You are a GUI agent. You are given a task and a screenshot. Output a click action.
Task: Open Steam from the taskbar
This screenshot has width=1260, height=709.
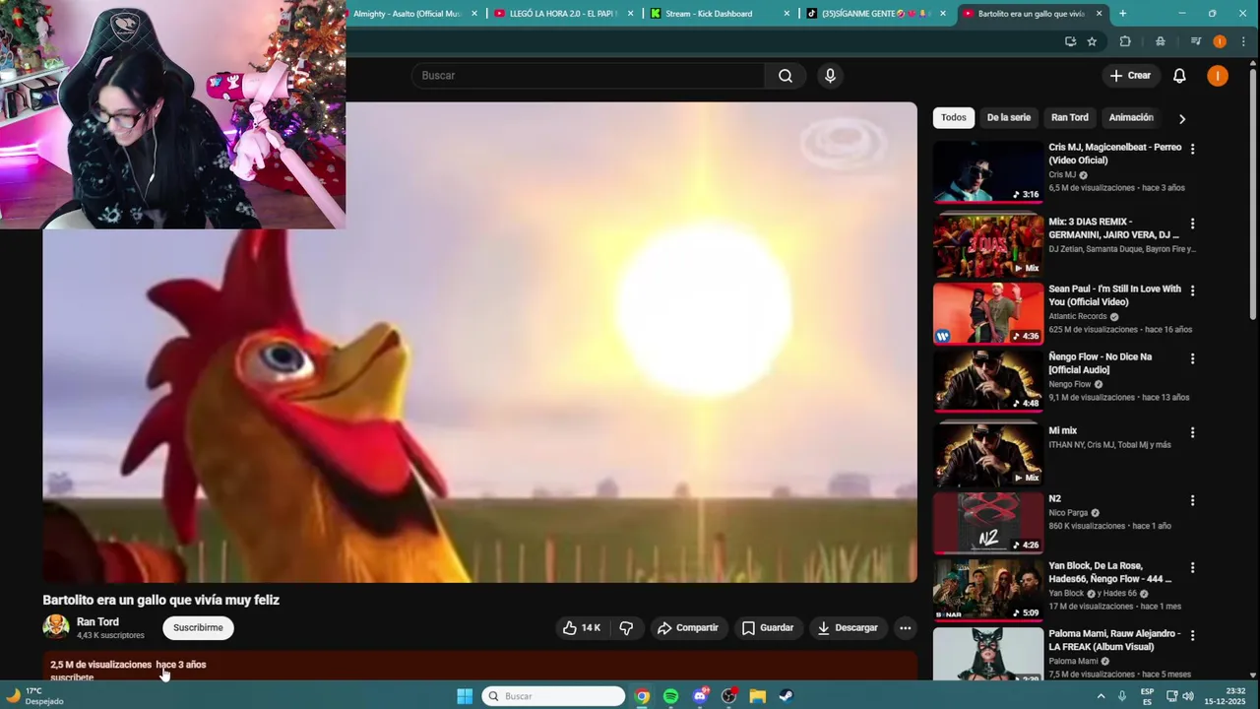pyautogui.click(x=786, y=696)
